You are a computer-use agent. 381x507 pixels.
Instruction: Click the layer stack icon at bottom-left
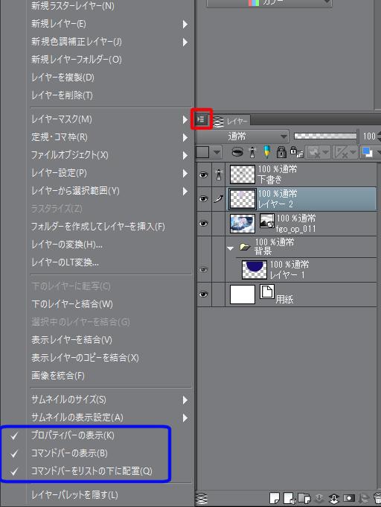point(202,498)
